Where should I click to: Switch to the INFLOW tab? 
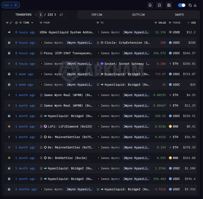pyautogui.click(x=97, y=15)
